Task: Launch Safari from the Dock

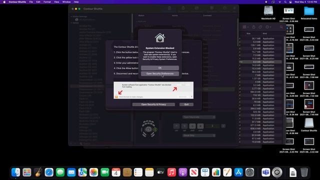Action: [x=49, y=172]
